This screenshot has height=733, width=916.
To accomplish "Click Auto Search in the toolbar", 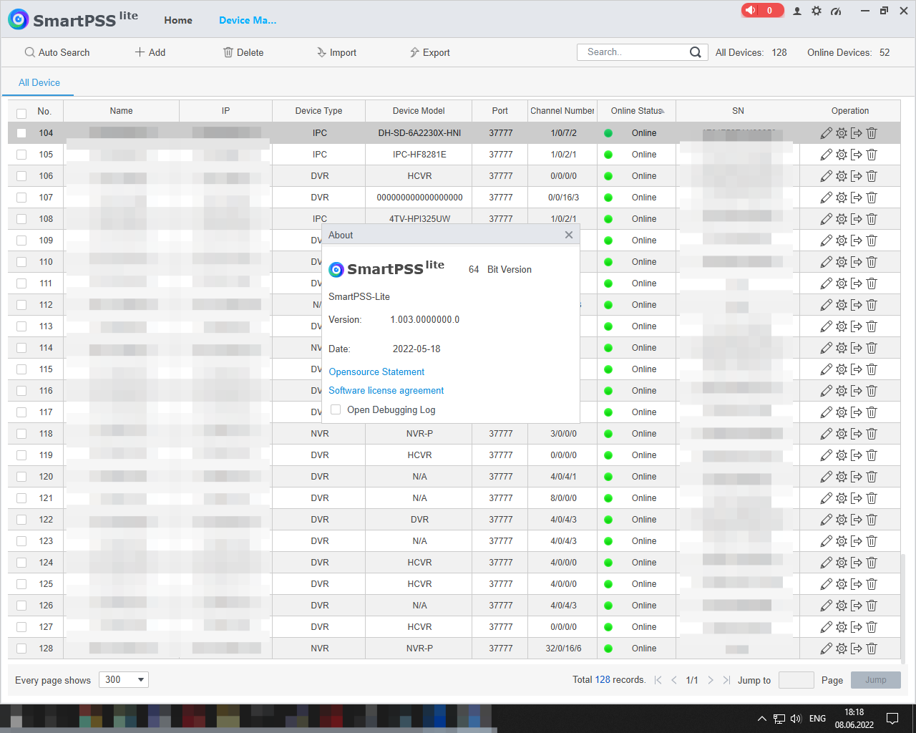I will pyautogui.click(x=57, y=52).
